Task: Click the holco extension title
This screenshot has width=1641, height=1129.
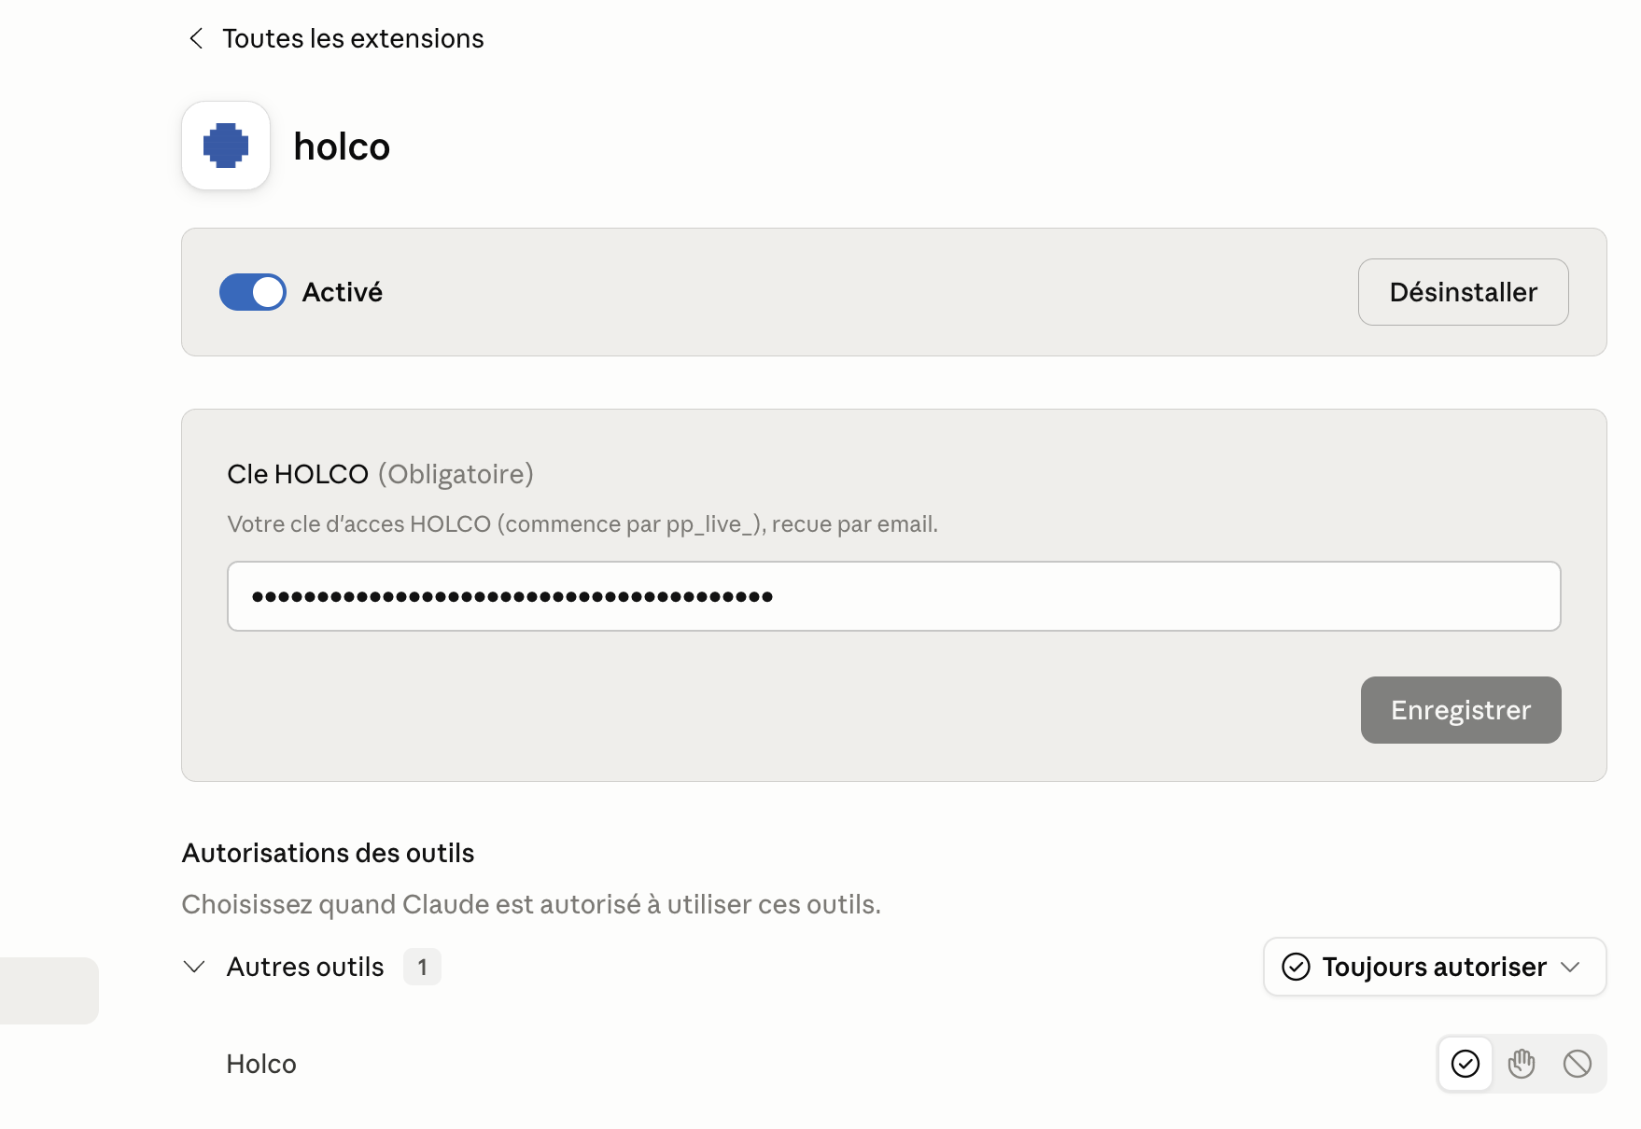Action: coord(342,146)
